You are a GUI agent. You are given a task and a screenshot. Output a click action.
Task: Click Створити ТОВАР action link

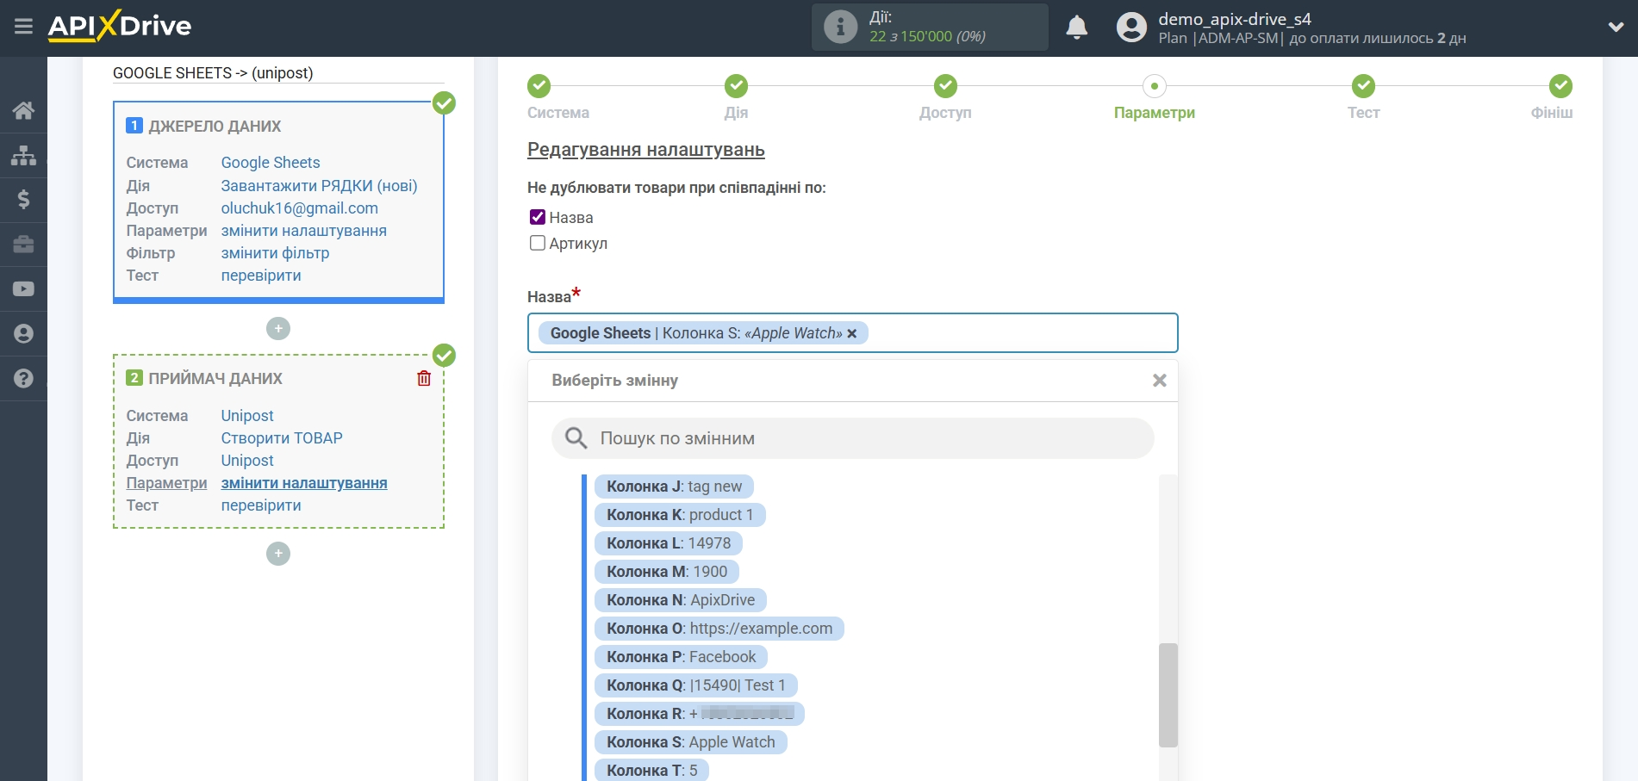point(282,438)
